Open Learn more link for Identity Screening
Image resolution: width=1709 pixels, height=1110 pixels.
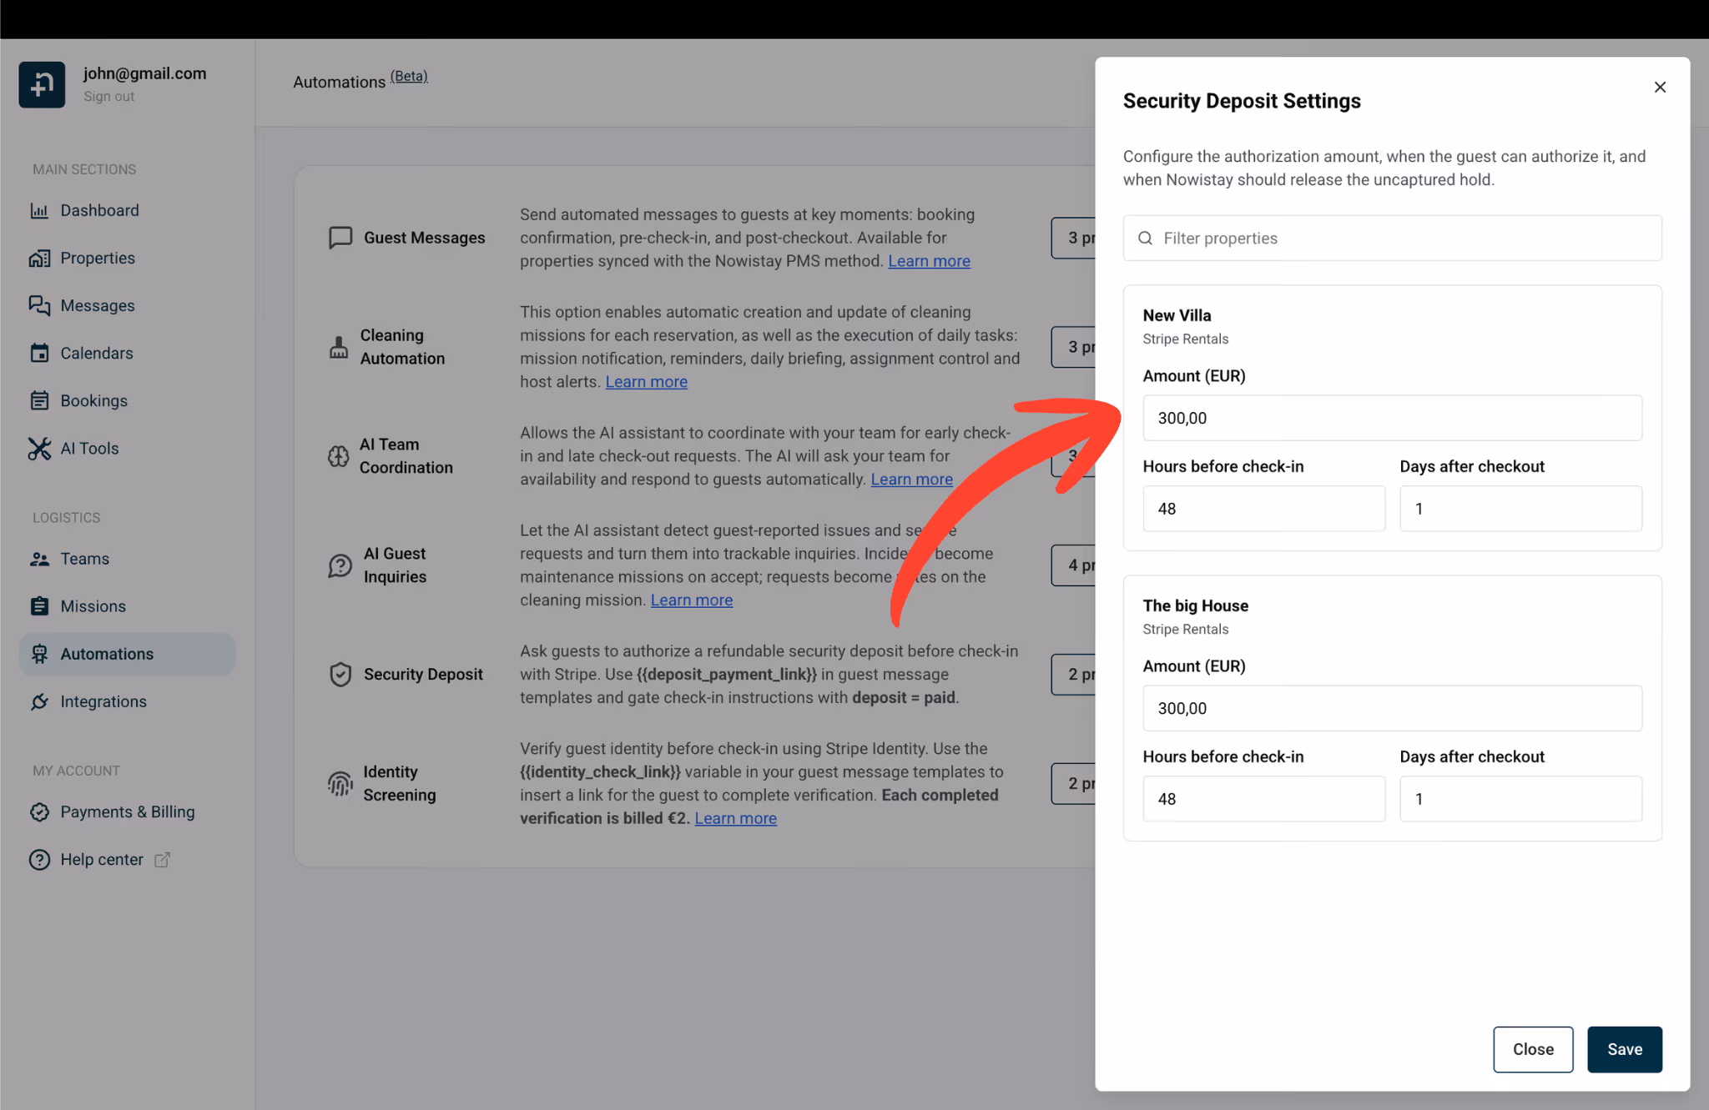tap(735, 819)
